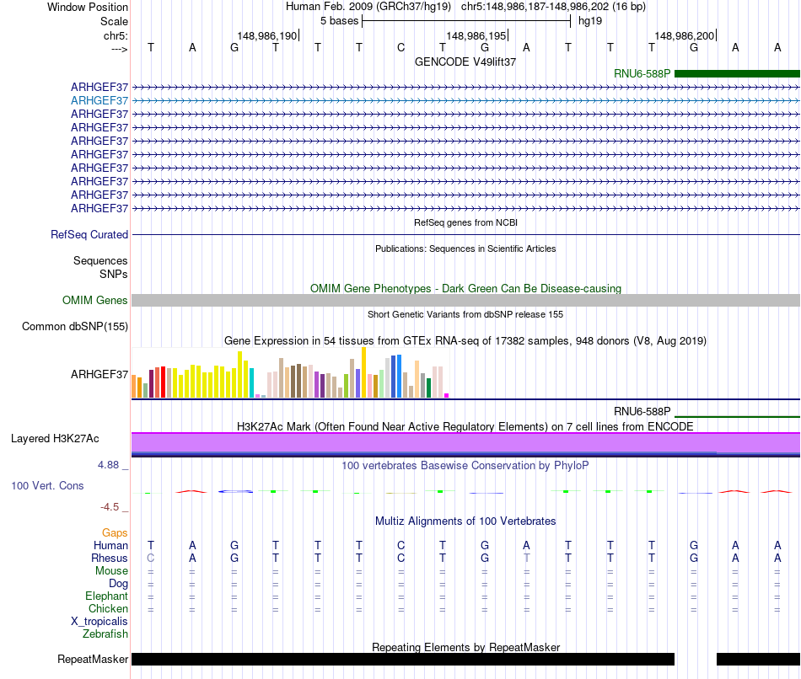Image resolution: width=801 pixels, height=679 pixels.
Task: Click the ---> strand direction arrow label
Action: 119,49
